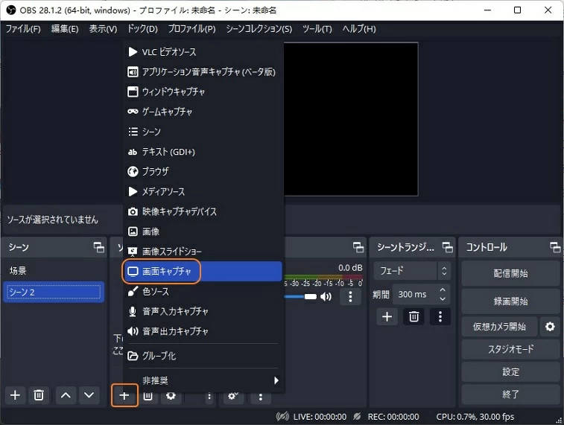Decrease the 期間 duration with down arrow
The width and height of the screenshot is (564, 425).
(x=443, y=299)
